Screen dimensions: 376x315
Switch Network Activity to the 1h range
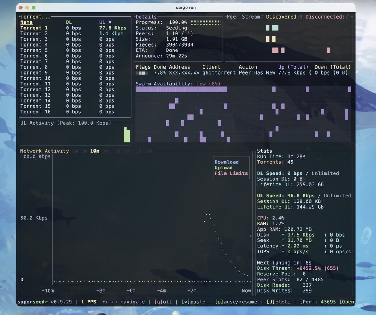pos(118,151)
